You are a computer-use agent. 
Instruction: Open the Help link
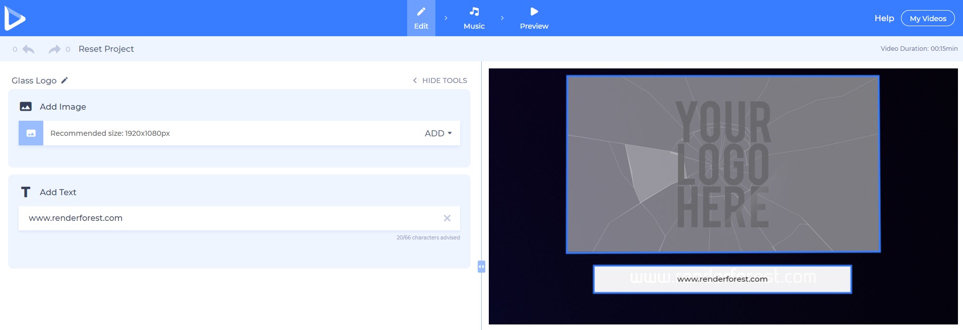[x=884, y=18]
